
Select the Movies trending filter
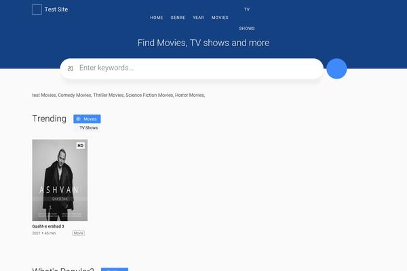tap(88, 119)
